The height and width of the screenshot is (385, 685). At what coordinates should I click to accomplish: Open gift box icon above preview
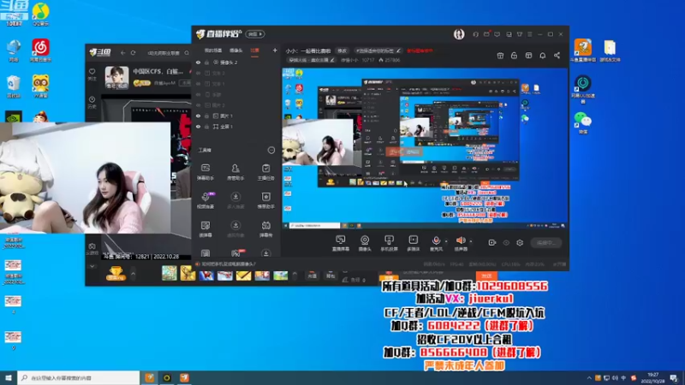(500, 56)
